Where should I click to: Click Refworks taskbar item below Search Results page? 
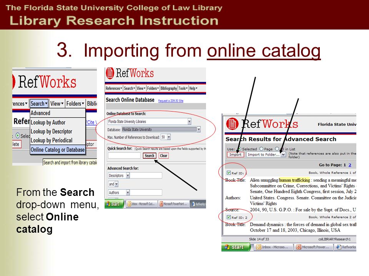tap(346, 247)
